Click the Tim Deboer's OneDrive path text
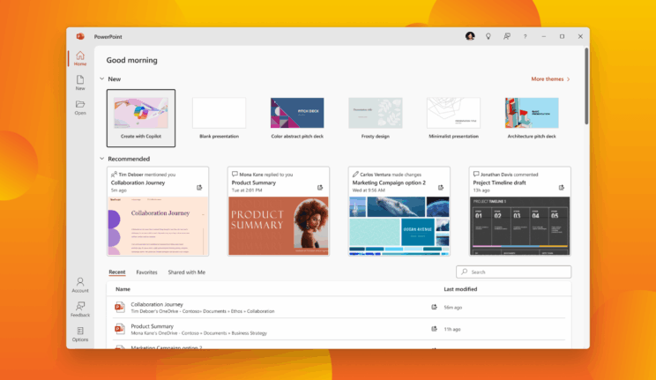 coord(203,311)
